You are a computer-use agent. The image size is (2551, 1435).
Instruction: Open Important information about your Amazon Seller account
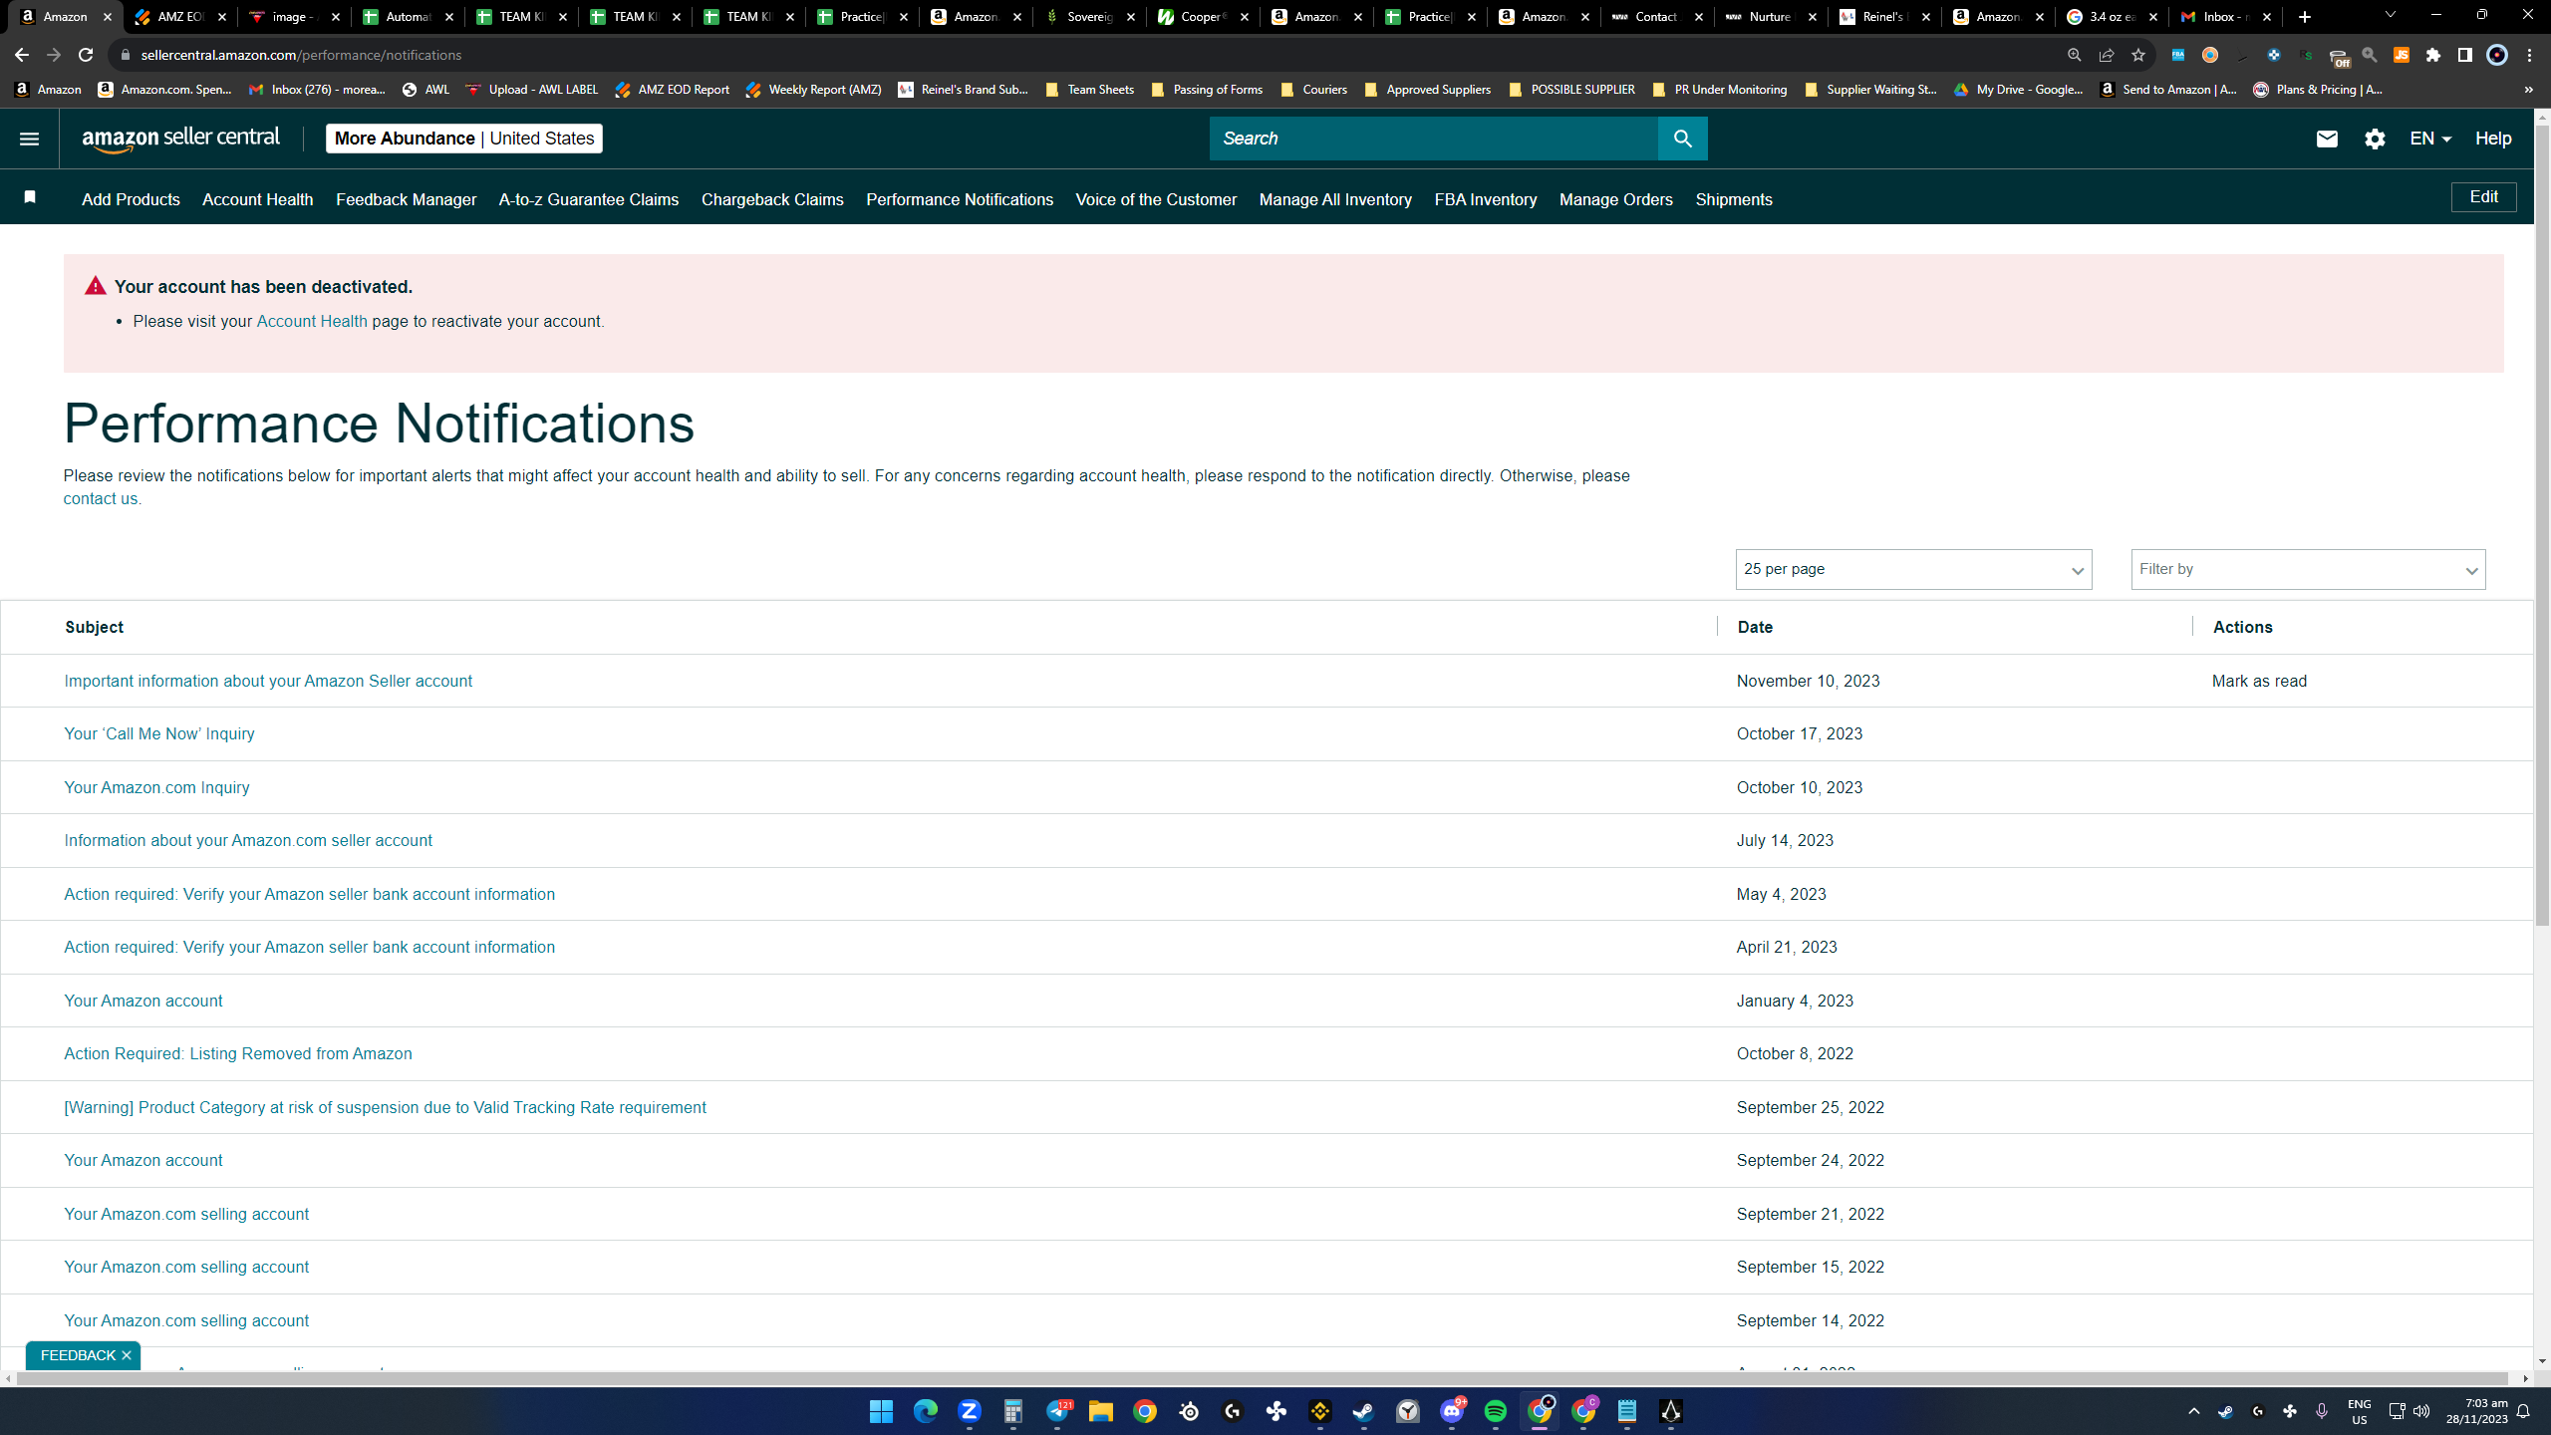point(268,681)
